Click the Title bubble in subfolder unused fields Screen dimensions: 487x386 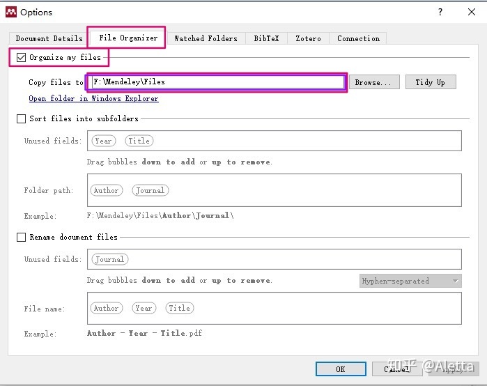[x=139, y=141]
